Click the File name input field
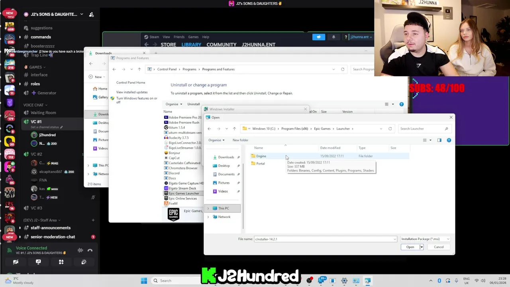This screenshot has height=287, width=510. (x=324, y=239)
